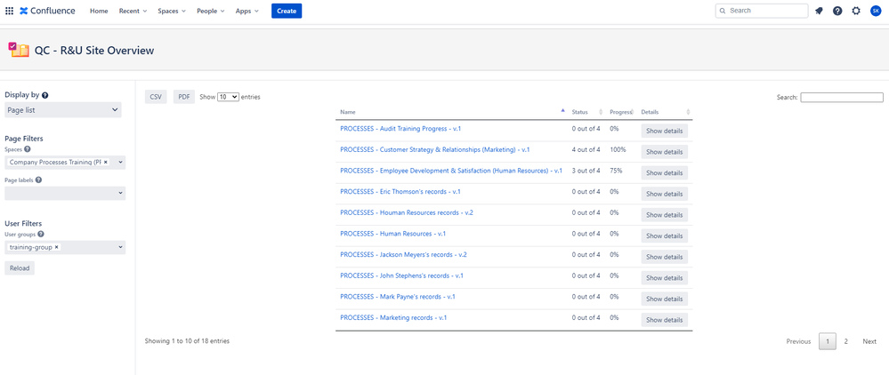Export table as PDF

coord(183,97)
